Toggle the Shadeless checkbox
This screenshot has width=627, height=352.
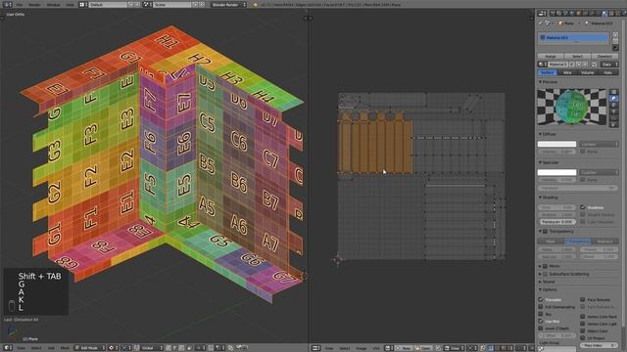tap(583, 207)
